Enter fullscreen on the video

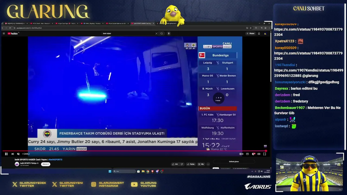(x=265, y=154)
